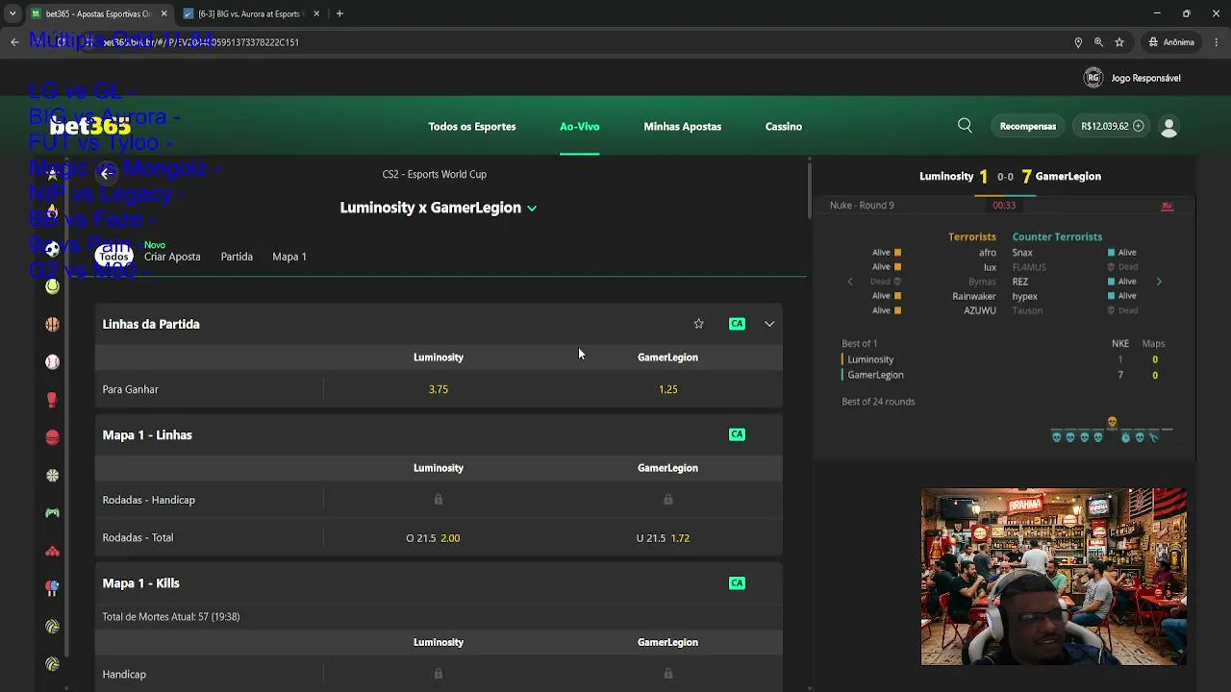Select the boxing glove sport icon
This screenshot has height=692, width=1231.
click(52, 400)
